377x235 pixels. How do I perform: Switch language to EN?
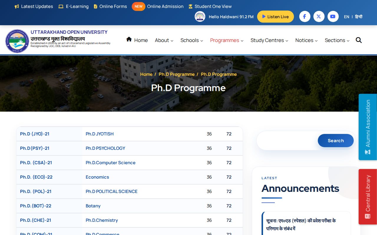pos(347,17)
